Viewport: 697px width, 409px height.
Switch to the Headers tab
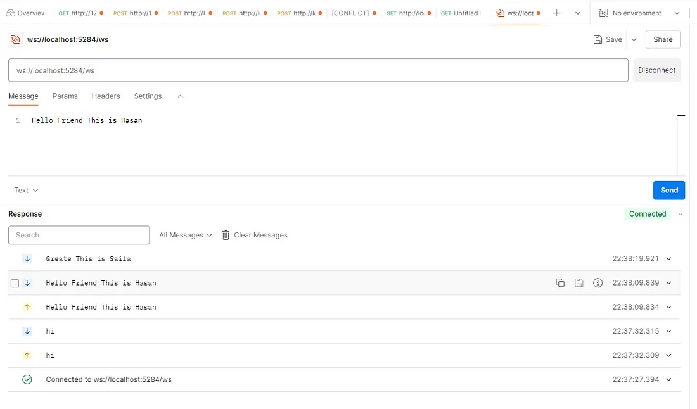105,96
